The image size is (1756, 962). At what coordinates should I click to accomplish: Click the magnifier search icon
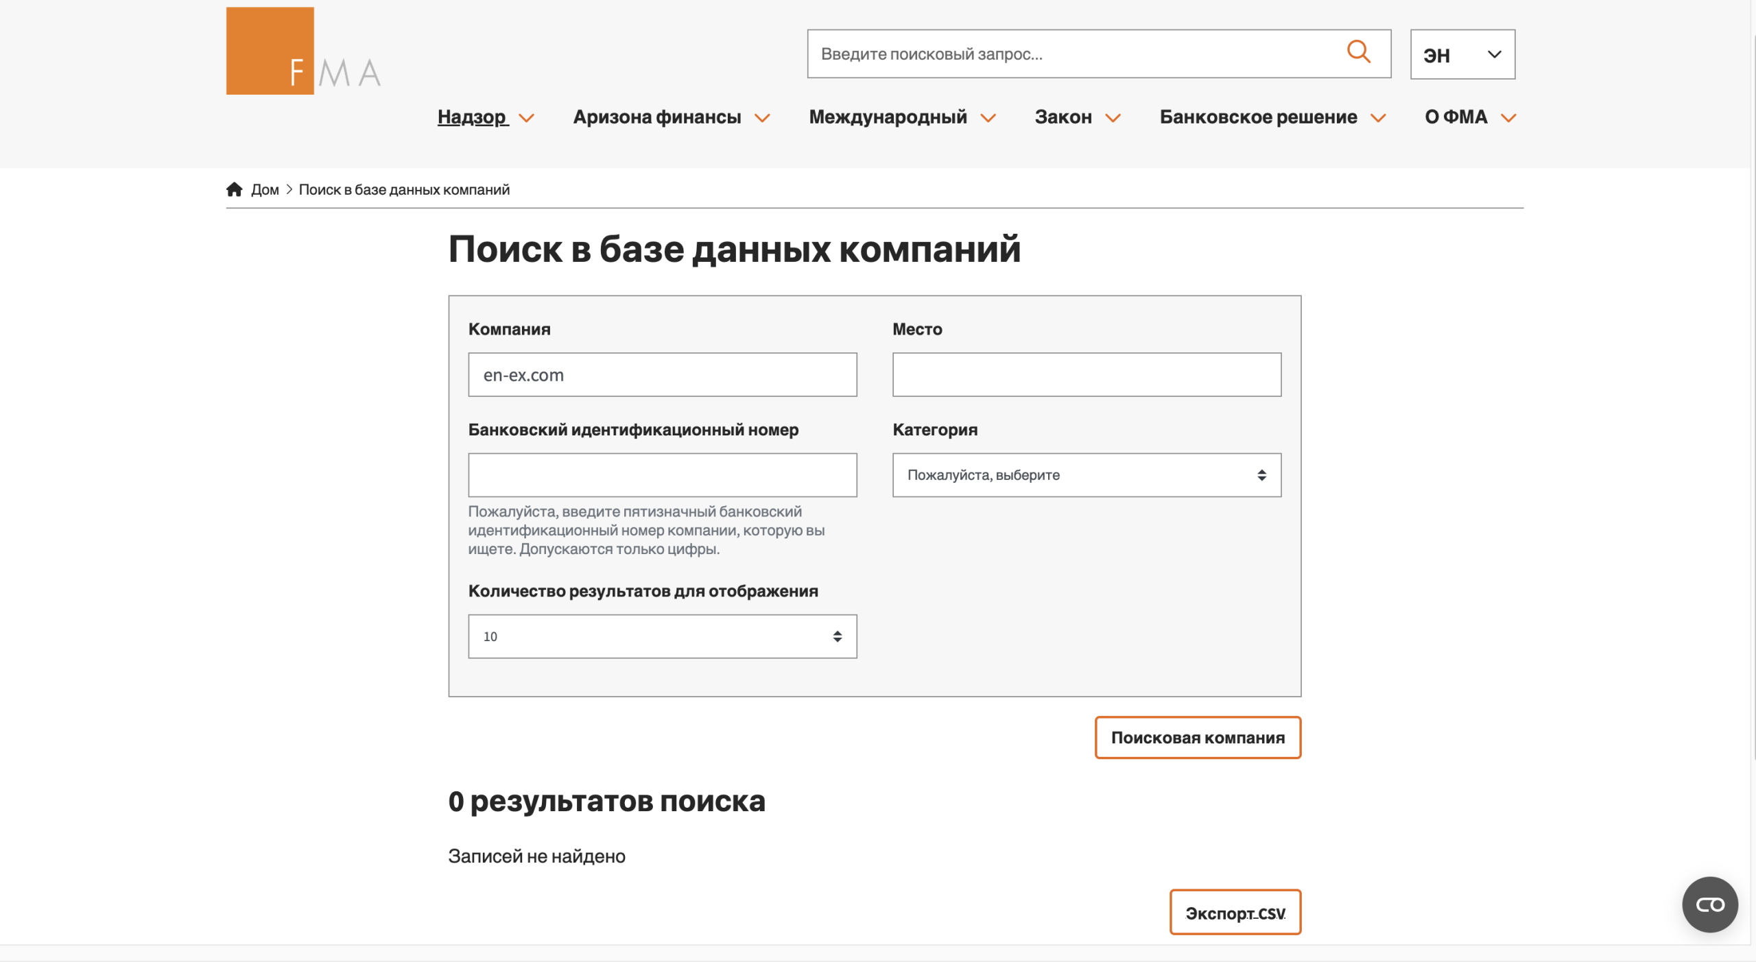point(1358,52)
